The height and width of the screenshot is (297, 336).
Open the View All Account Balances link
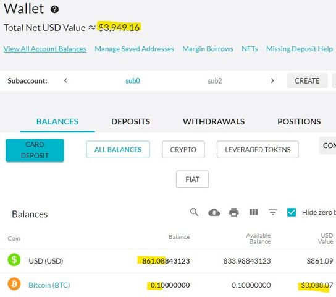click(45, 49)
